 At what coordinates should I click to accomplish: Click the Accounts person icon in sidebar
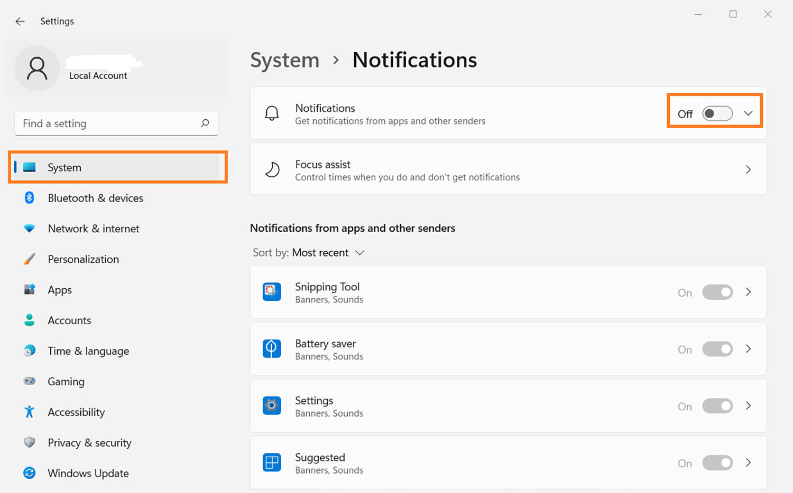pos(30,320)
